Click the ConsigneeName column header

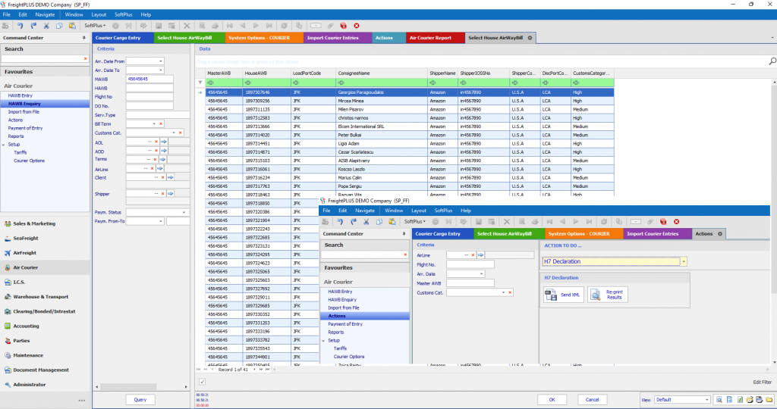[354, 73]
